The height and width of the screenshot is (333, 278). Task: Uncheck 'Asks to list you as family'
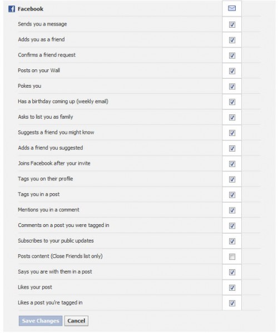232,118
